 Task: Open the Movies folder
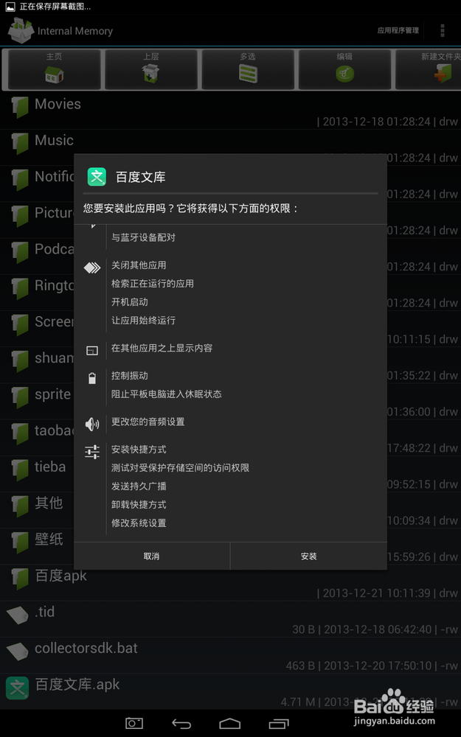coord(230,111)
